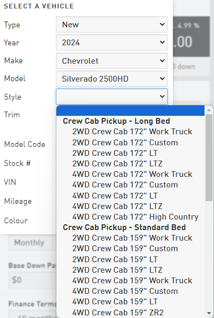Screen dimensions: 214x318
Task: Open the Make dropdown showing Chevrolet
Action: click(112, 61)
